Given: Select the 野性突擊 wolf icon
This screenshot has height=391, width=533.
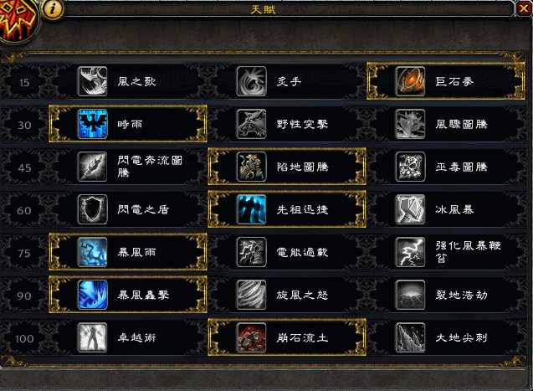Looking at the screenshot, I should point(252,124).
